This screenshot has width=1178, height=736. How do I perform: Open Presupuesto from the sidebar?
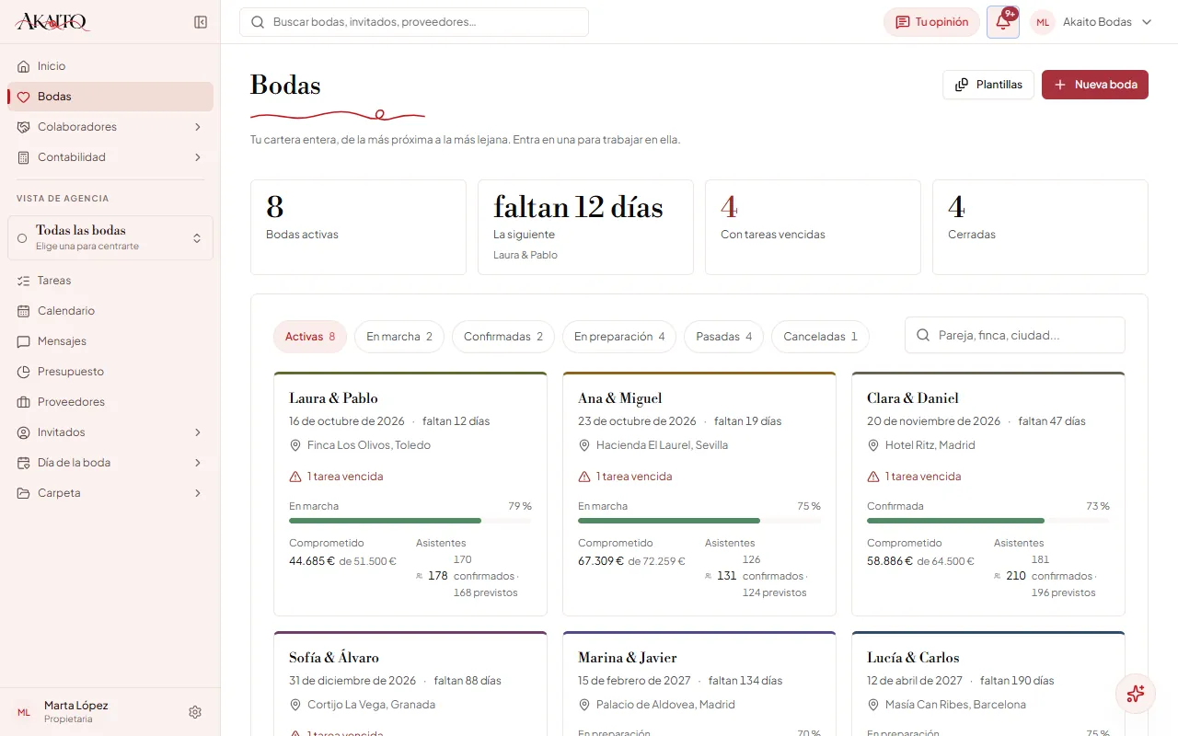click(x=110, y=372)
